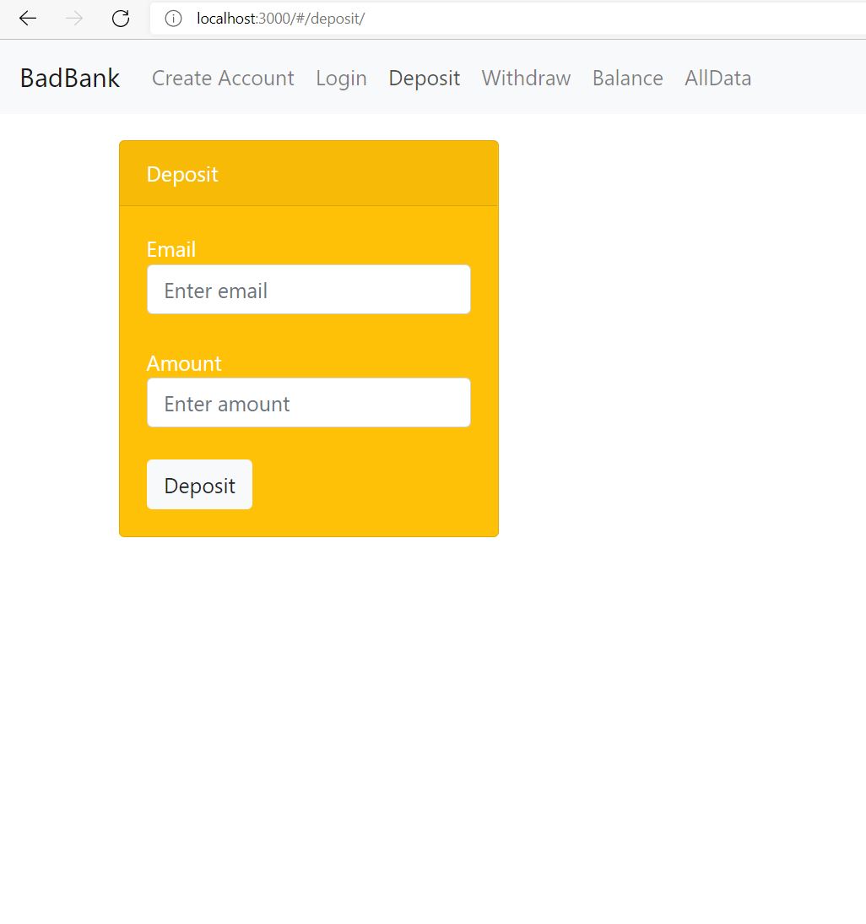Click the BadBank logo

pos(69,77)
